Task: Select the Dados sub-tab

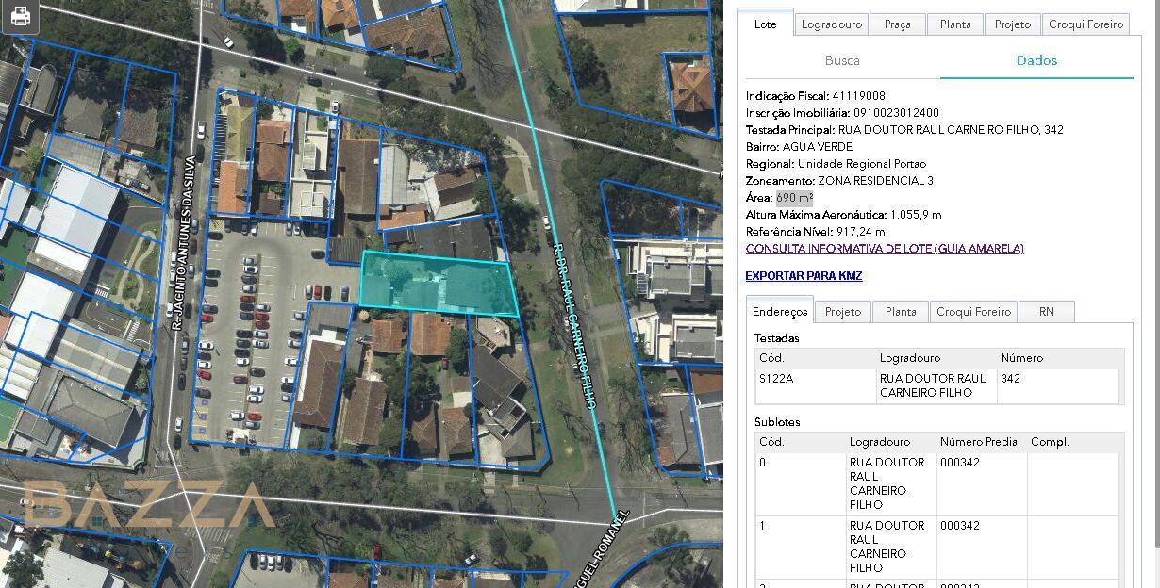Action: click(x=1036, y=60)
